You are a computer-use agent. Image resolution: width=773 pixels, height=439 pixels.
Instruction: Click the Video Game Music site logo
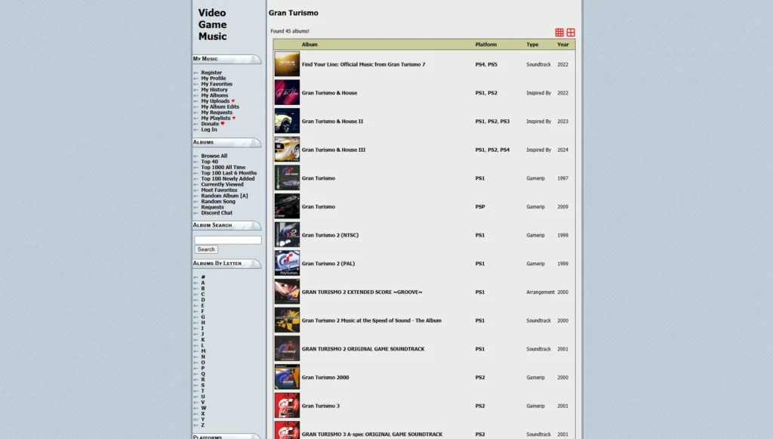[x=212, y=25]
